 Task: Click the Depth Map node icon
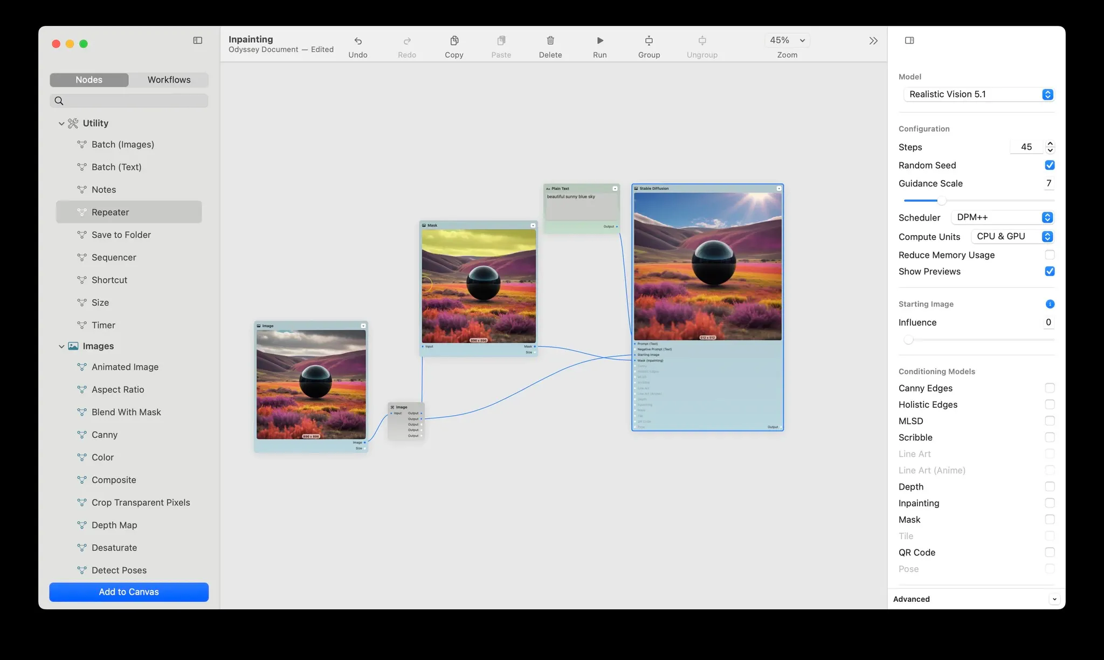(x=82, y=525)
